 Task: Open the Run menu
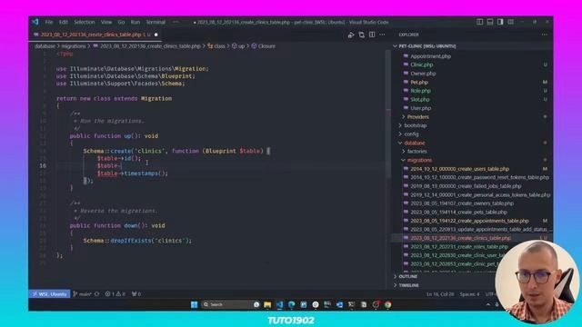pyautogui.click(x=135, y=22)
